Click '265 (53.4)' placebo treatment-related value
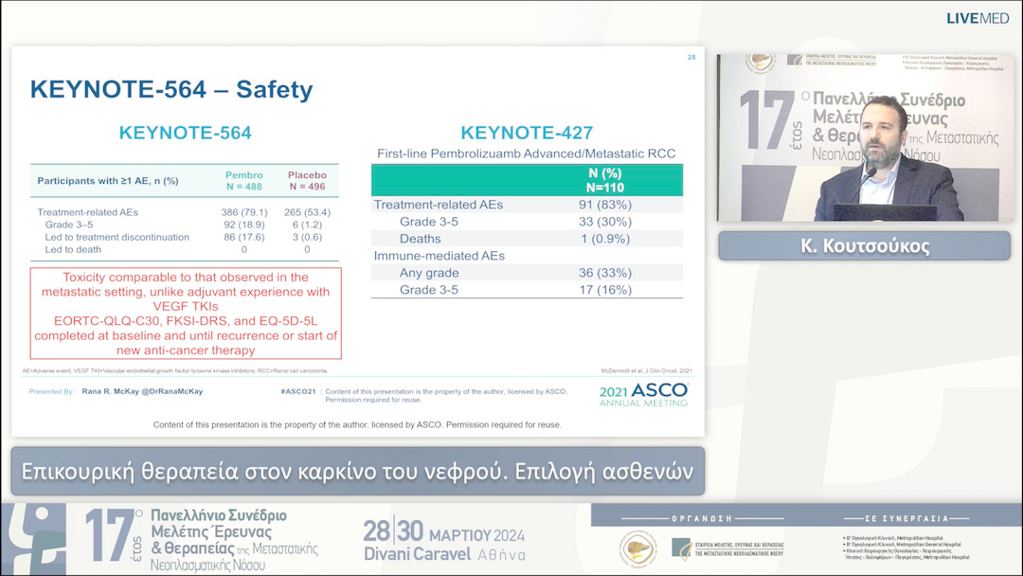The height and width of the screenshot is (576, 1023). coord(307,212)
